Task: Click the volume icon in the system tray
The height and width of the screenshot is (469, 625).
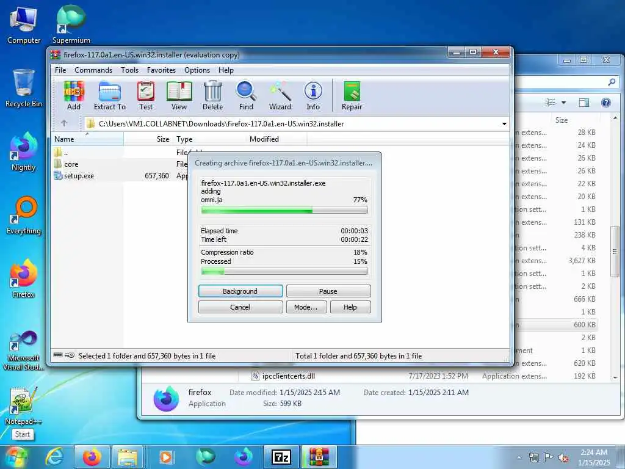Action: [563, 457]
